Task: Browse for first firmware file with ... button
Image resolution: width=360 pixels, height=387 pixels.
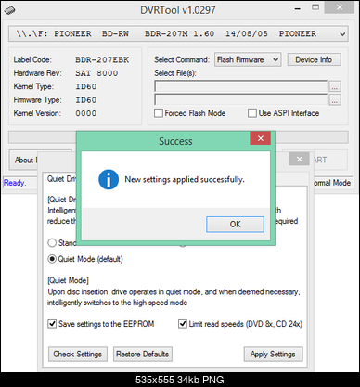Action: (334, 86)
